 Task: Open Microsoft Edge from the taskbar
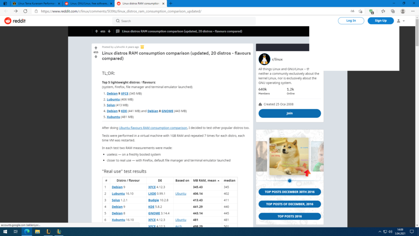(x=27, y=231)
